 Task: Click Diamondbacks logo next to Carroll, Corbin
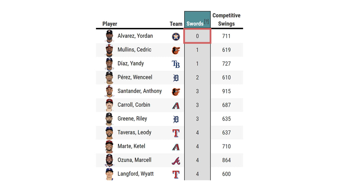tap(176, 105)
